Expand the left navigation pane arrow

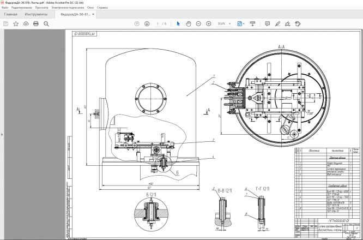coord(2,134)
